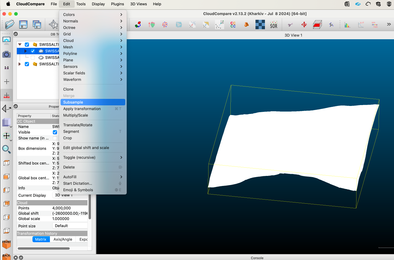Choose Subsample from the Edit menu
Viewport: 394px width, 260px height.
(93, 102)
